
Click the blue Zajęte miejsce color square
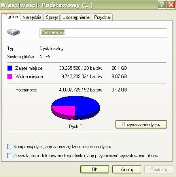pos(10,68)
